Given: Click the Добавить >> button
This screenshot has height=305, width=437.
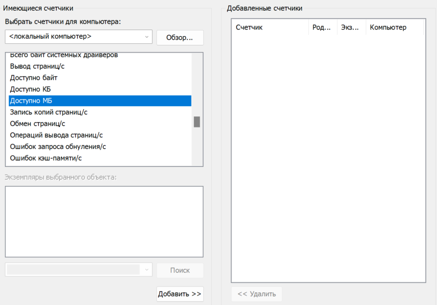Looking at the screenshot, I should click(x=180, y=294).
